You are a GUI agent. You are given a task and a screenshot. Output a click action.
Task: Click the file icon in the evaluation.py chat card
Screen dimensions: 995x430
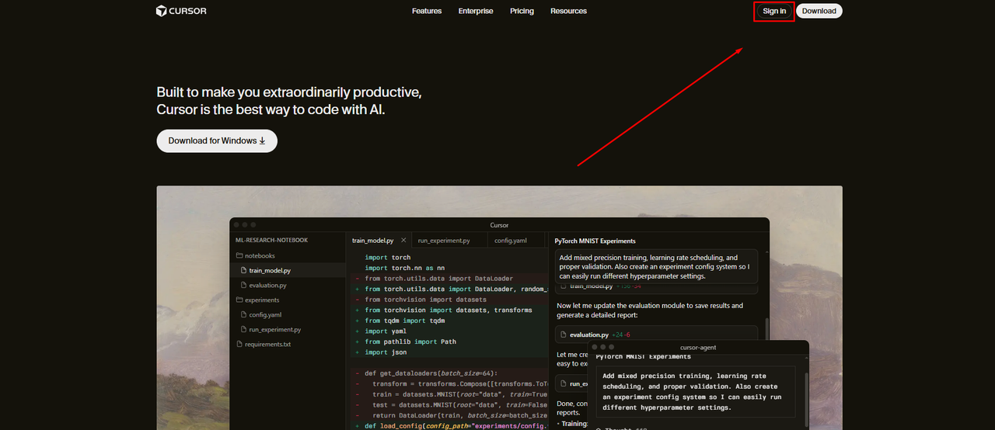564,335
